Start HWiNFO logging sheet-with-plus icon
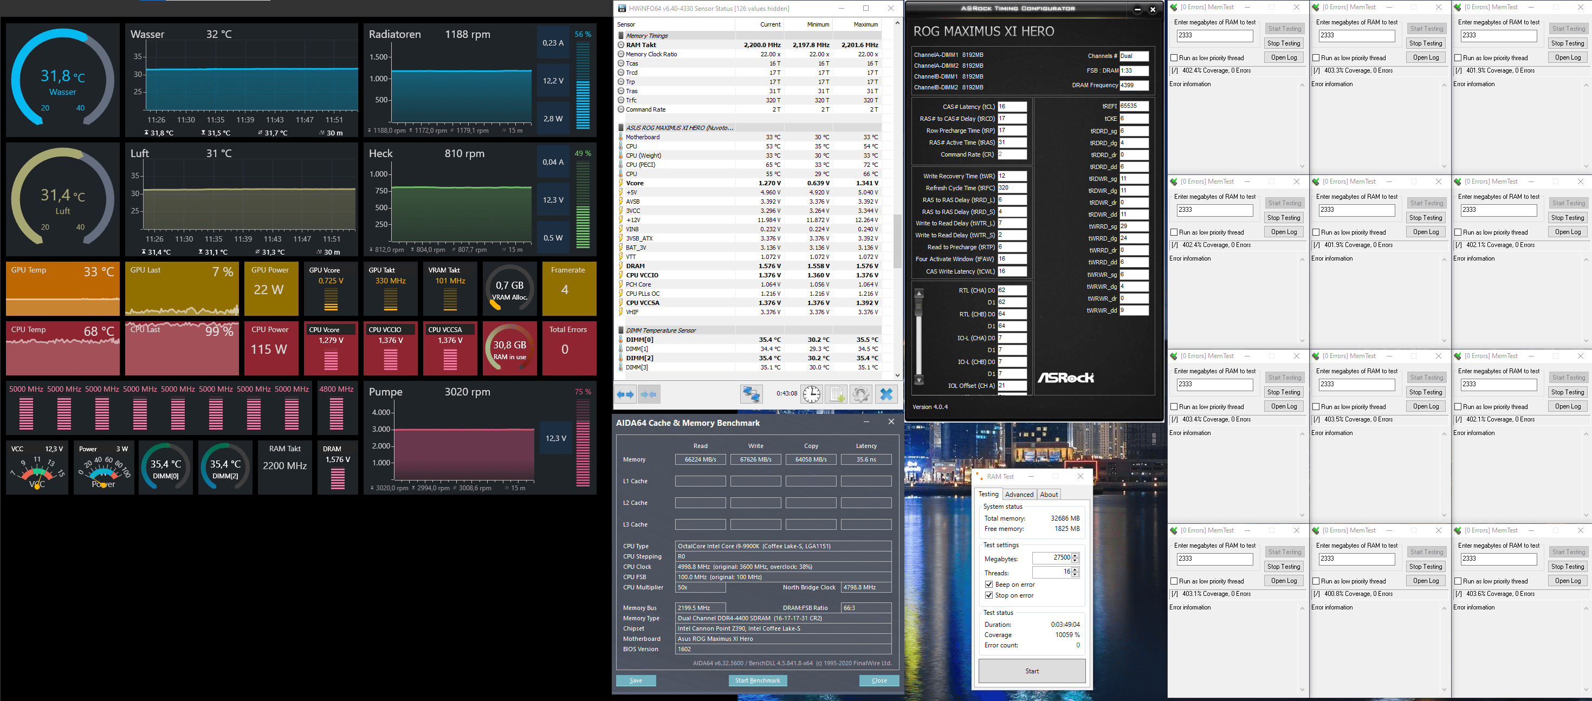Screen dimensions: 1592x701 [836, 394]
